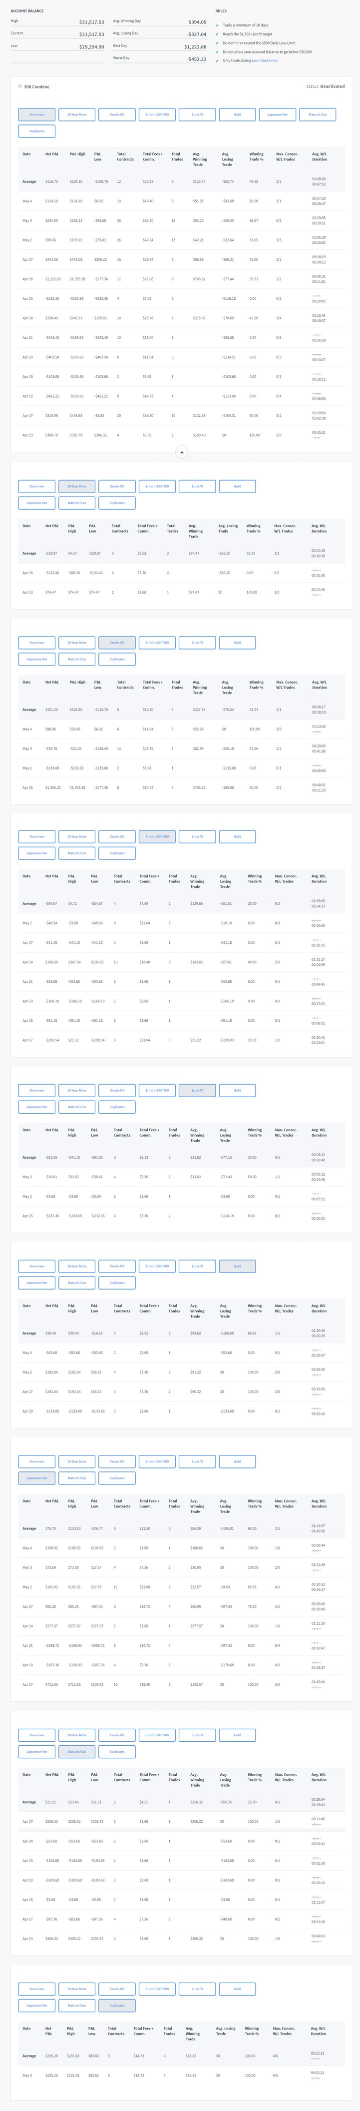Click checkmark next to the Daily Loss Limit rule
This screenshot has width=360, height=2111.
[217, 42]
